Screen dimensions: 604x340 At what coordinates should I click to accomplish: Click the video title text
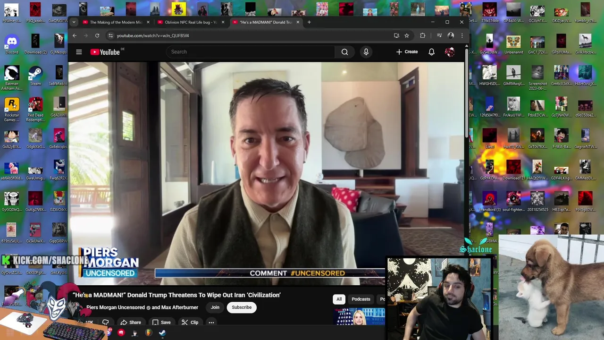click(177, 295)
